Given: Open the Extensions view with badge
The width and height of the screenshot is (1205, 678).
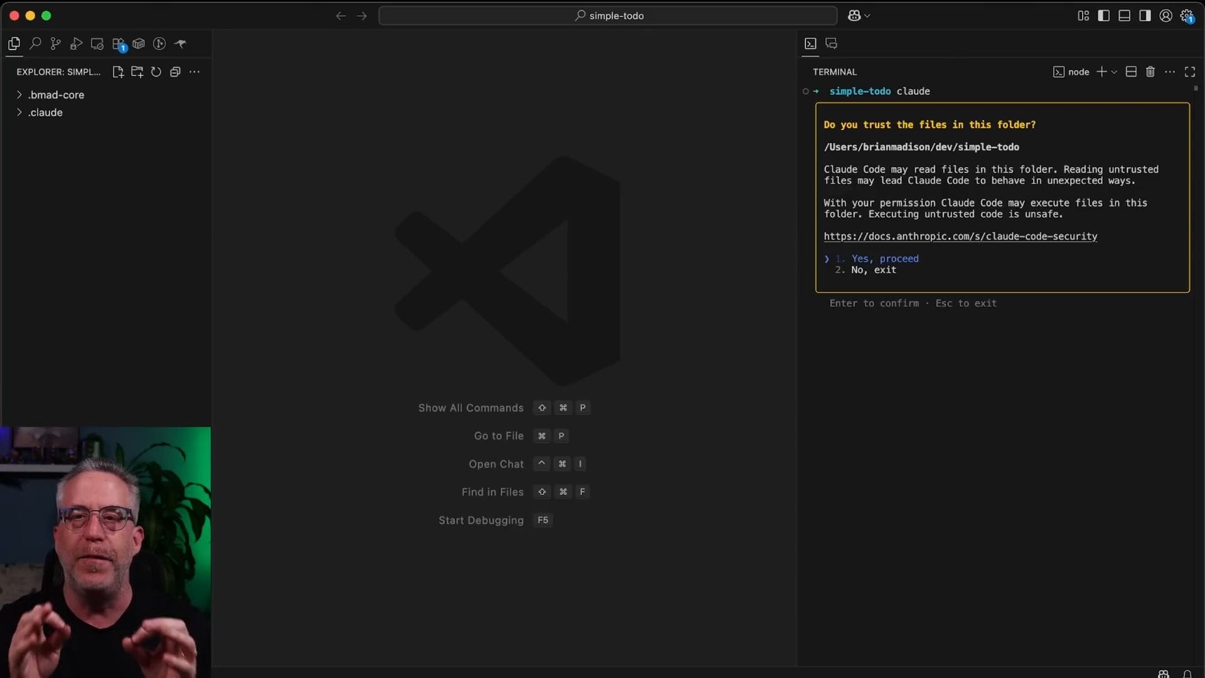Looking at the screenshot, I should pos(119,44).
